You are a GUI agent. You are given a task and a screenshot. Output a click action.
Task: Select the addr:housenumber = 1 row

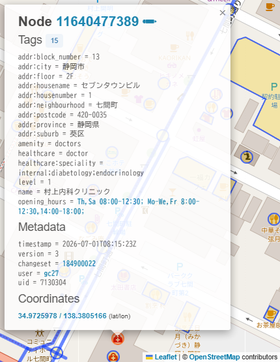point(55,95)
